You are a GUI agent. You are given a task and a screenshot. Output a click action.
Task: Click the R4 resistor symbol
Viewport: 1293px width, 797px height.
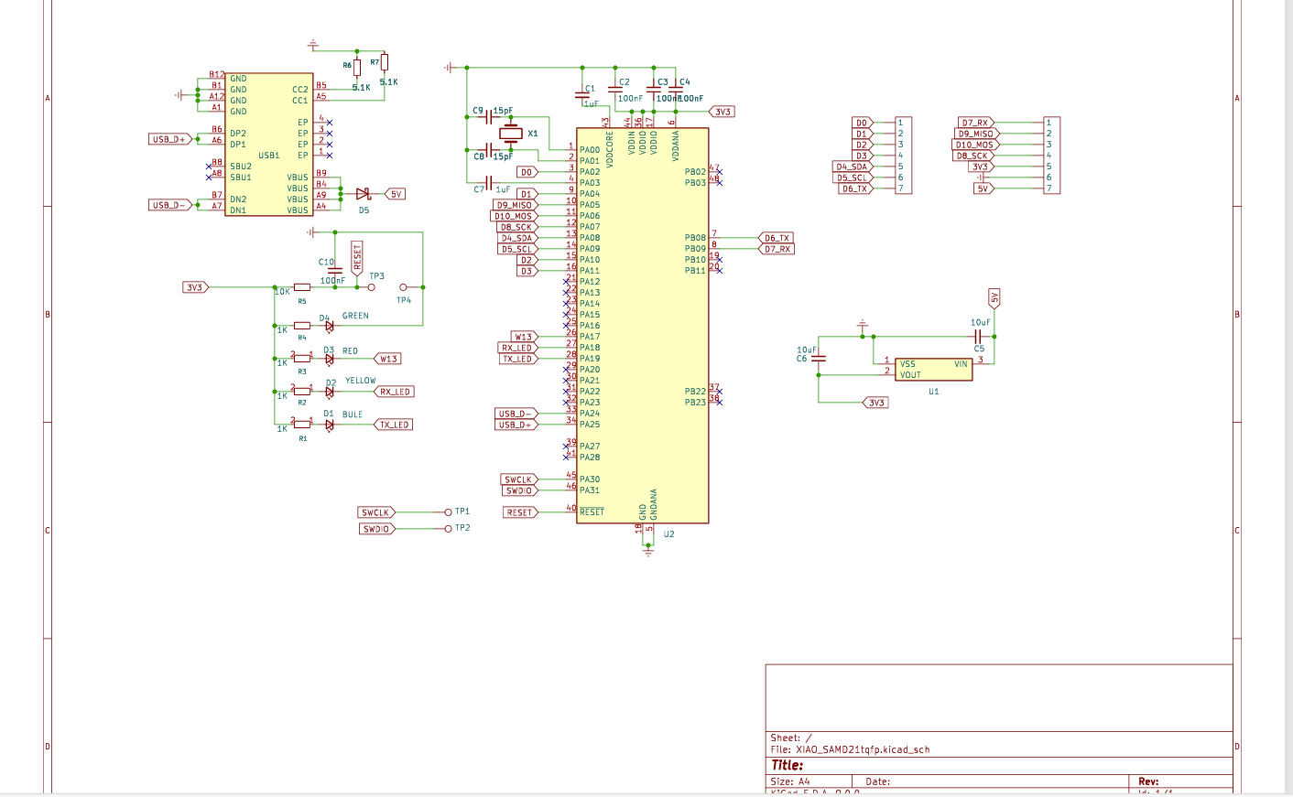click(x=302, y=326)
